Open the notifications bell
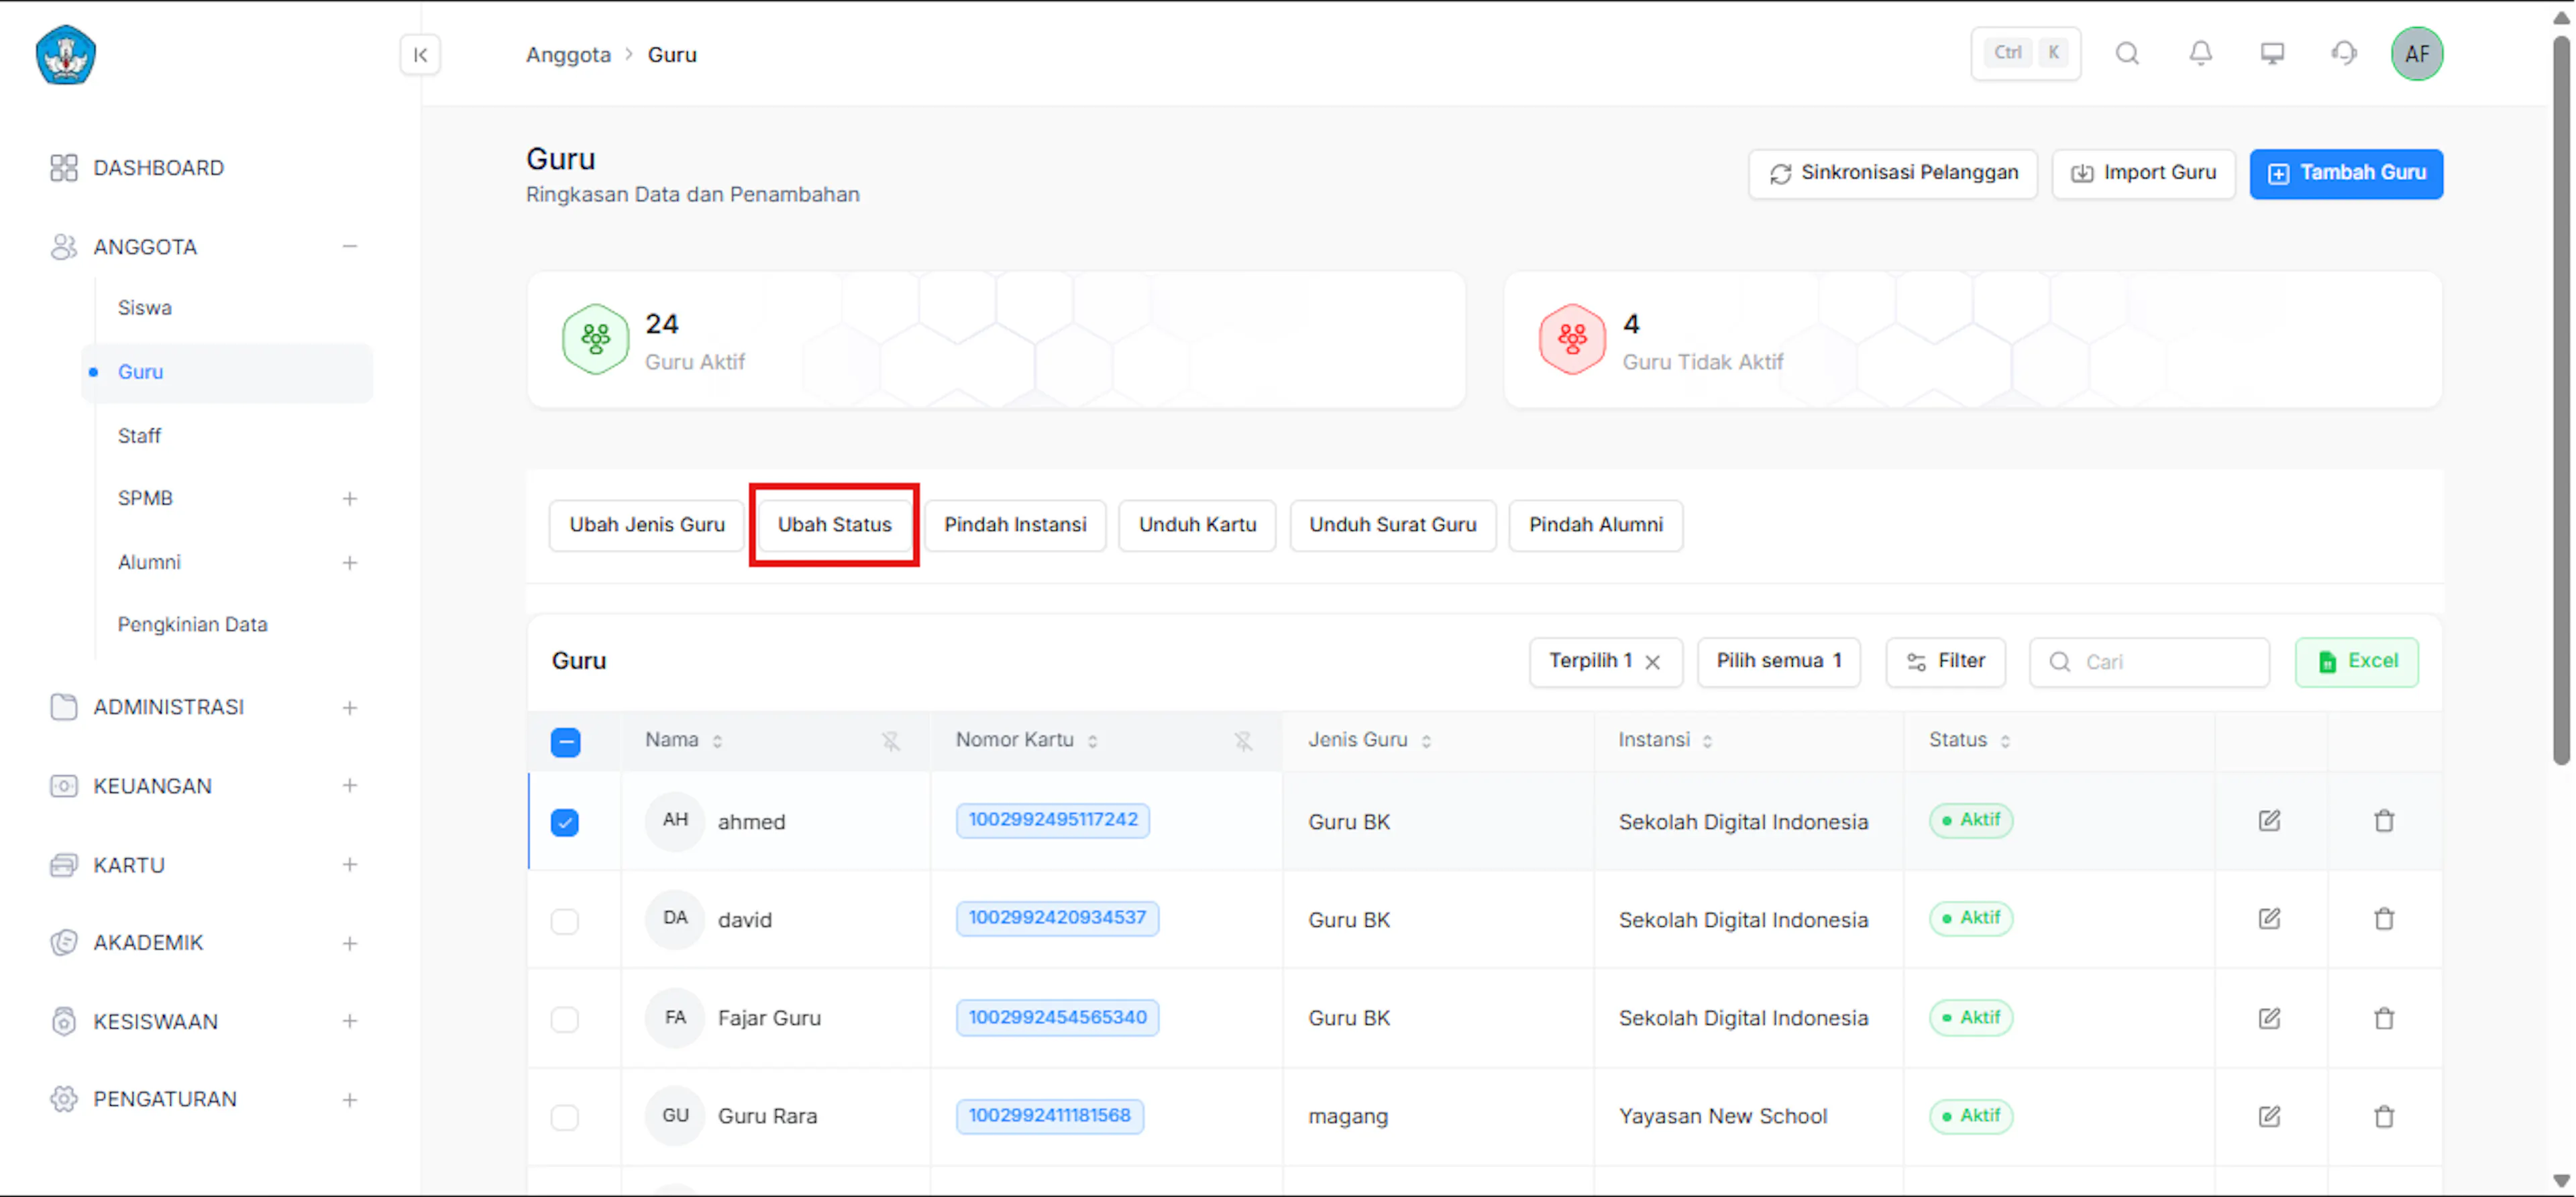Screen dimensions: 2576x1197 point(2200,53)
